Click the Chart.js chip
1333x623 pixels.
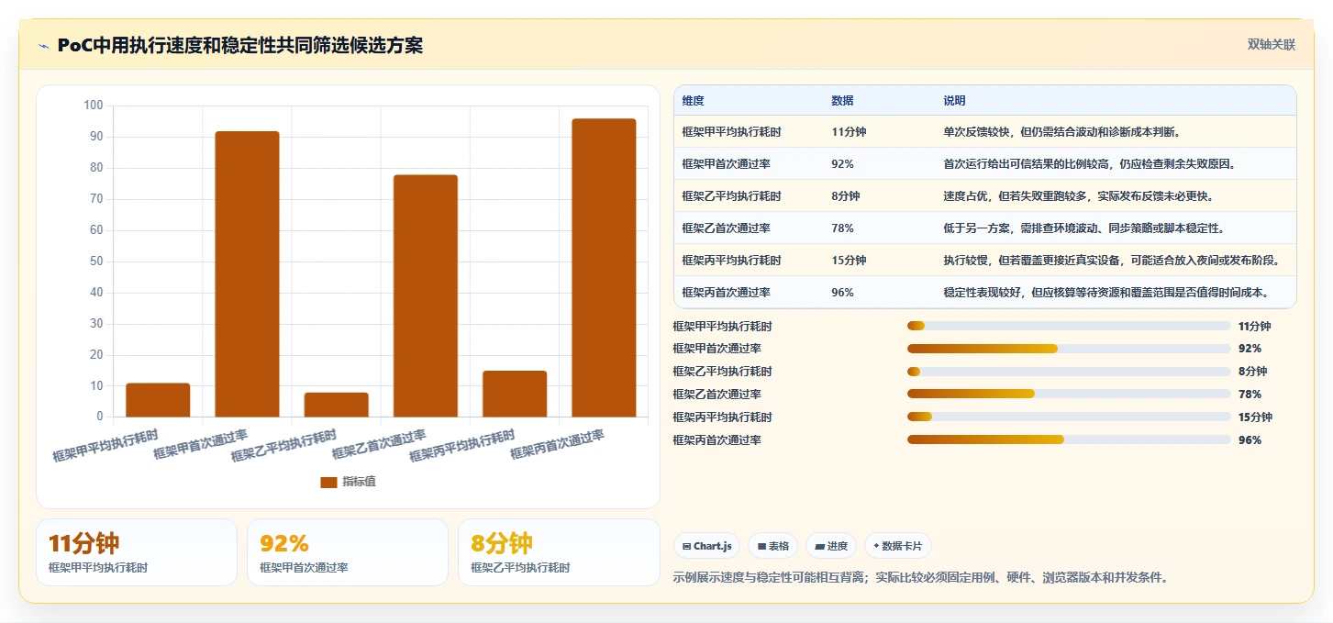(706, 546)
